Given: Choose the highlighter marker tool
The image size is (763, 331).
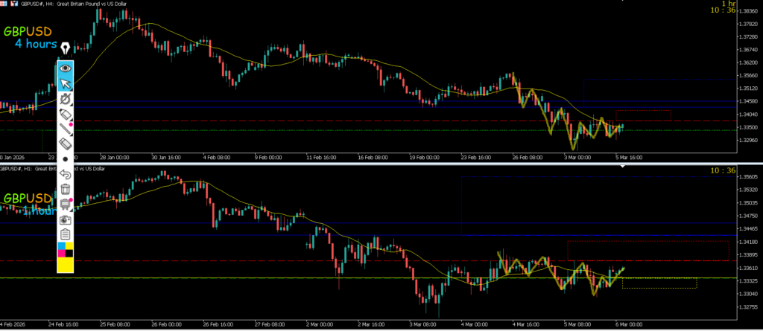Looking at the screenshot, I should (x=66, y=114).
